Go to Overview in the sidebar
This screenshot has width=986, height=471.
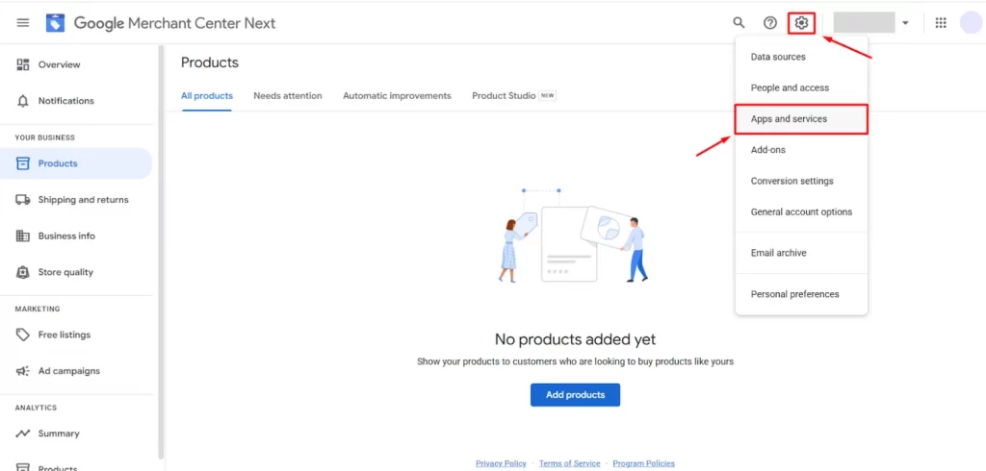[x=59, y=64]
